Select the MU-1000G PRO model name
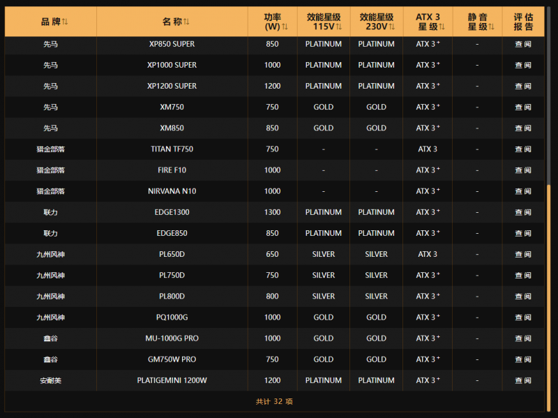 (x=172, y=338)
